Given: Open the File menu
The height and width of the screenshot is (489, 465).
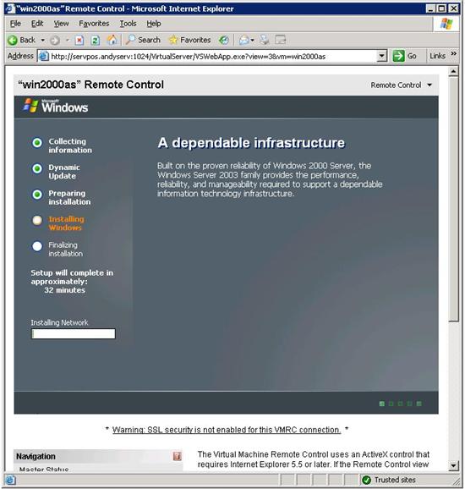Looking at the screenshot, I should [15, 24].
